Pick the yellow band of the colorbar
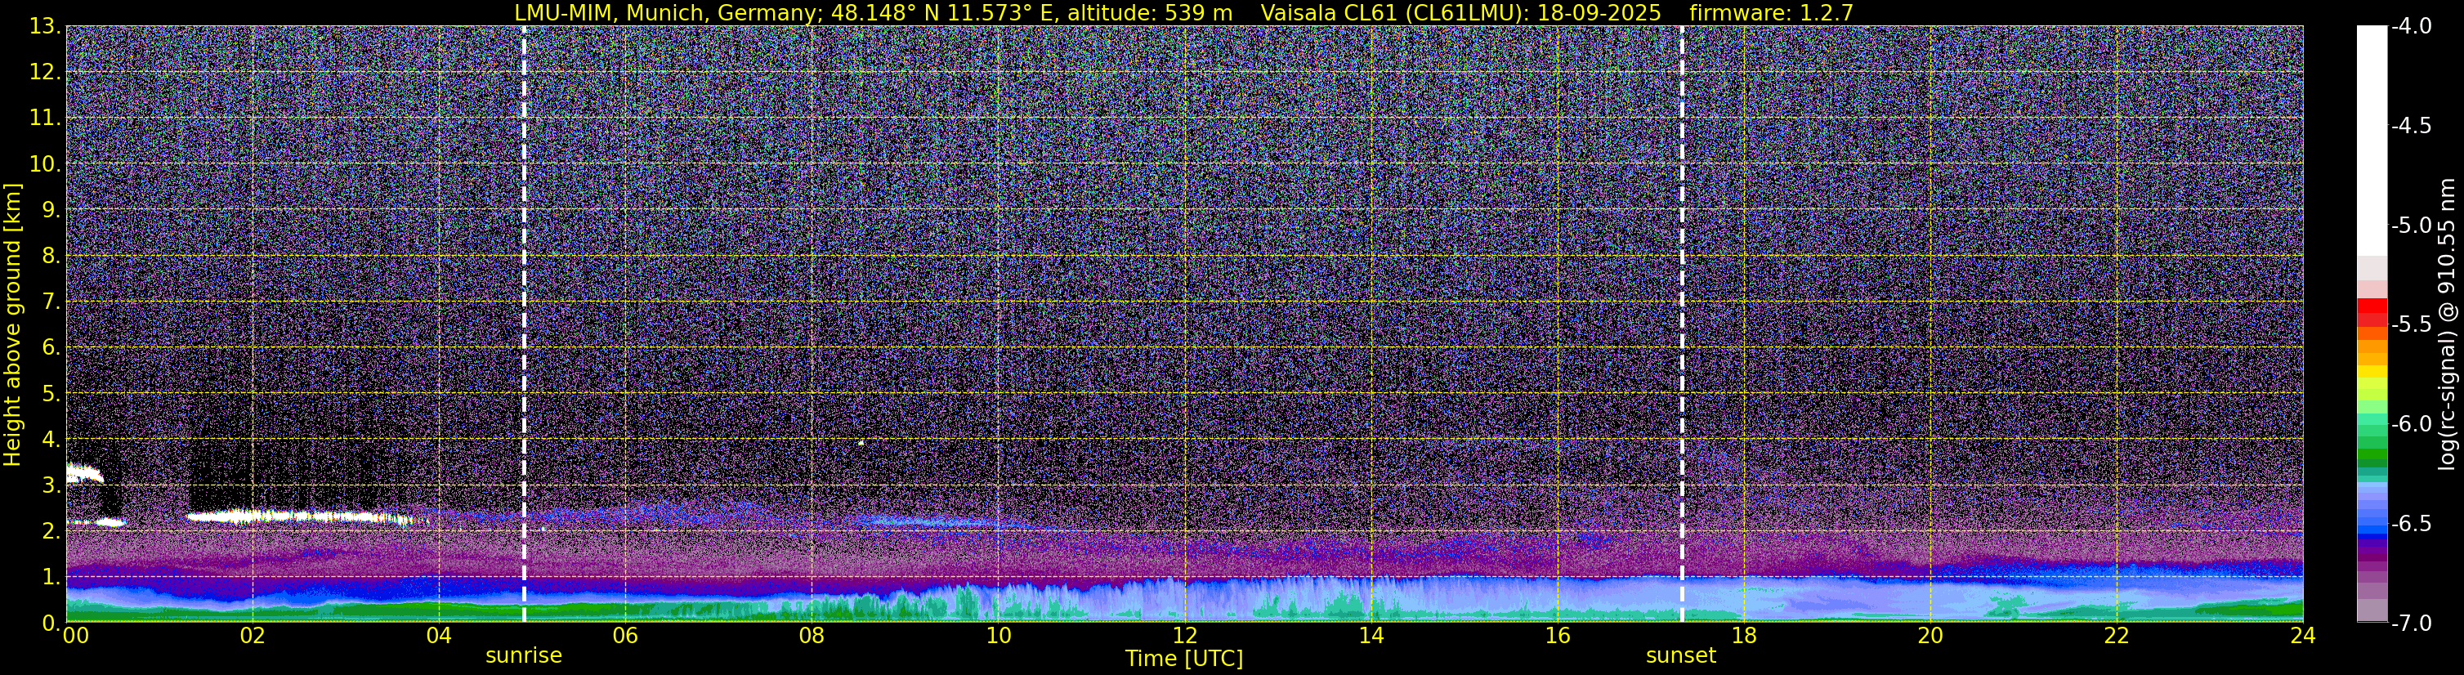 (2372, 371)
